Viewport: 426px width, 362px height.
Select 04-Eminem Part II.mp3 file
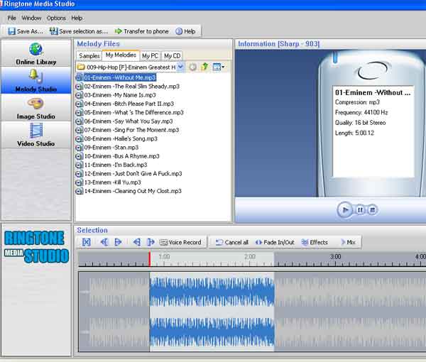point(125,104)
